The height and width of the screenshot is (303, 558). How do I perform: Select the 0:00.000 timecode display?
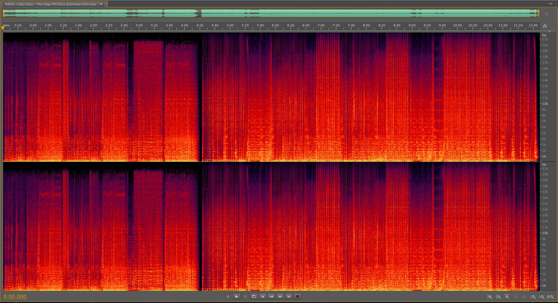(x=15, y=297)
